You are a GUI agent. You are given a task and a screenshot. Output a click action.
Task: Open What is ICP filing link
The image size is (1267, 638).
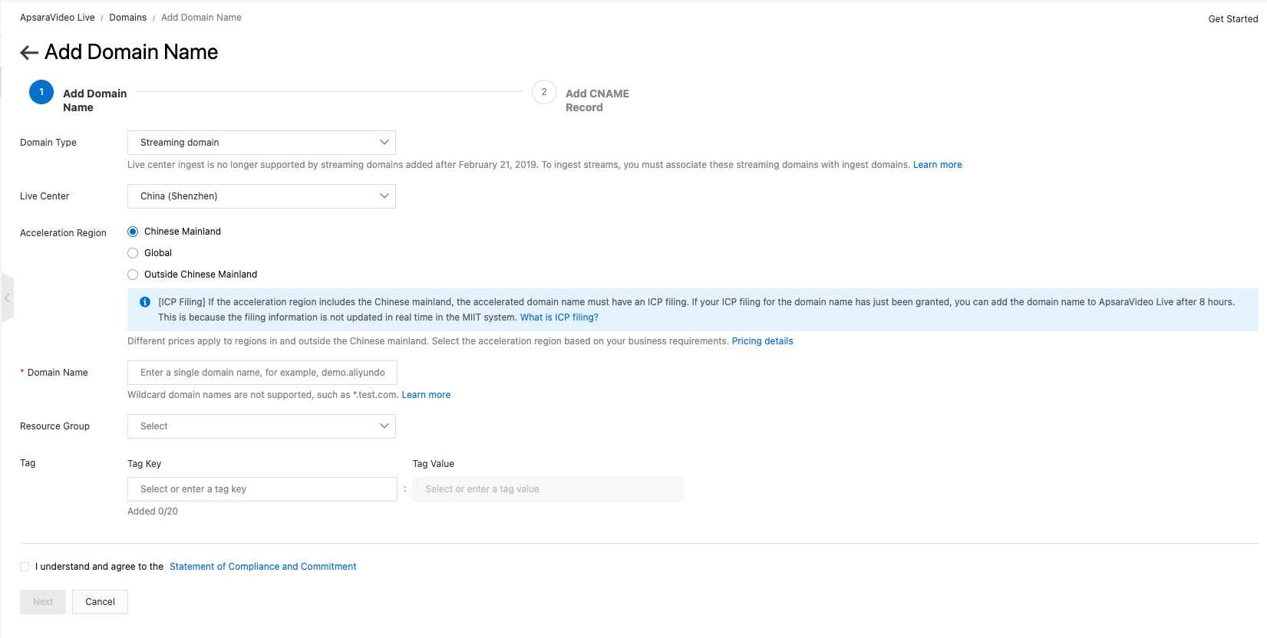click(559, 317)
